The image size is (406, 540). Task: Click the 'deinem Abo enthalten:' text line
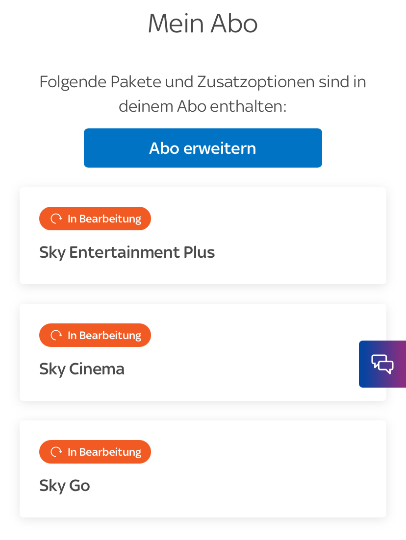(x=203, y=106)
